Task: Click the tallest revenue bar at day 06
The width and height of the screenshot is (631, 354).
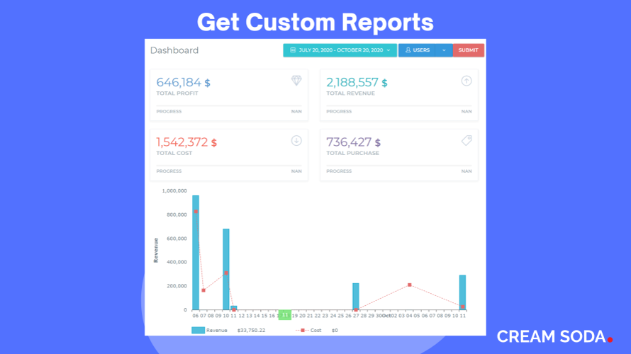Action: 196,252
